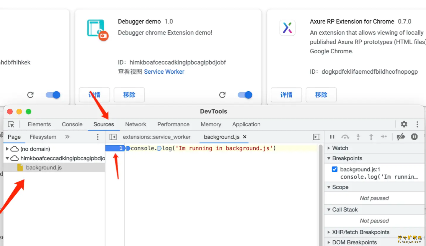Click the background.js tree row label
Image resolution: width=426 pixels, height=246 pixels.
pyautogui.click(x=44, y=168)
